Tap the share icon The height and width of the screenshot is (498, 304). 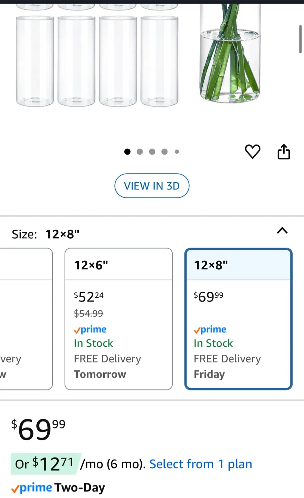(284, 151)
